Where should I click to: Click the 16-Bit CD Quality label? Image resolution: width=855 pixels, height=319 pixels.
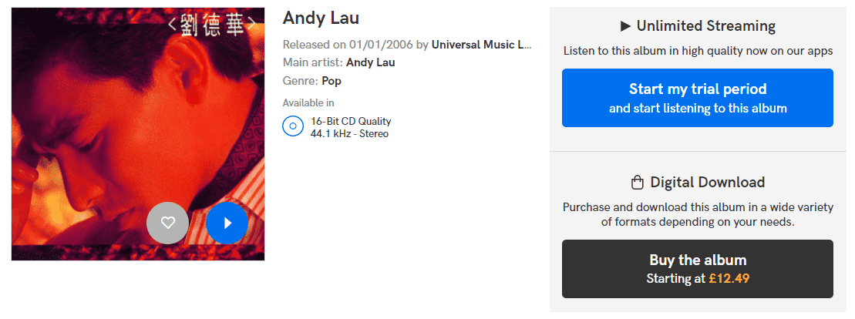point(351,121)
